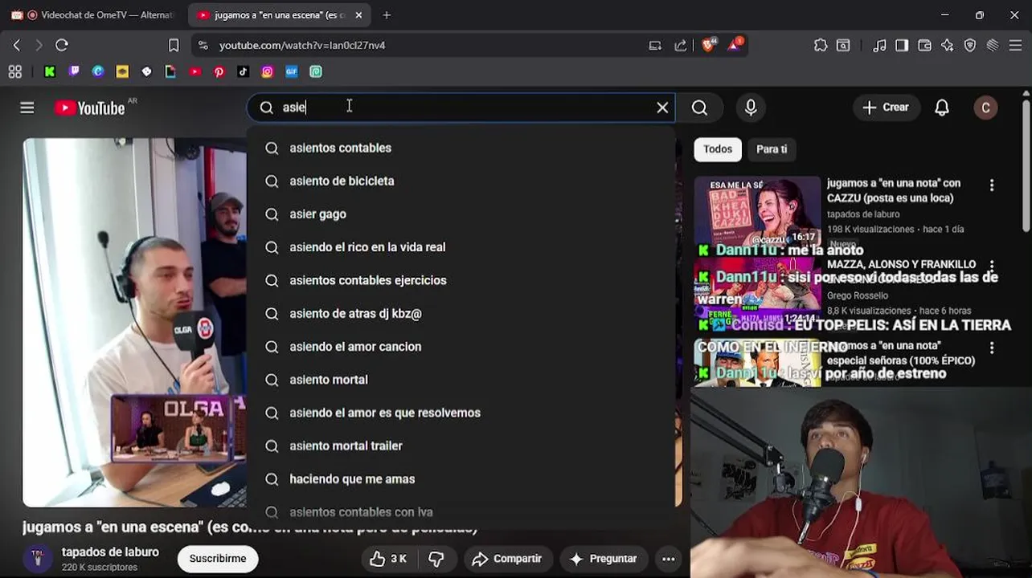Open the Crear menu
The image size is (1032, 578).
point(886,108)
